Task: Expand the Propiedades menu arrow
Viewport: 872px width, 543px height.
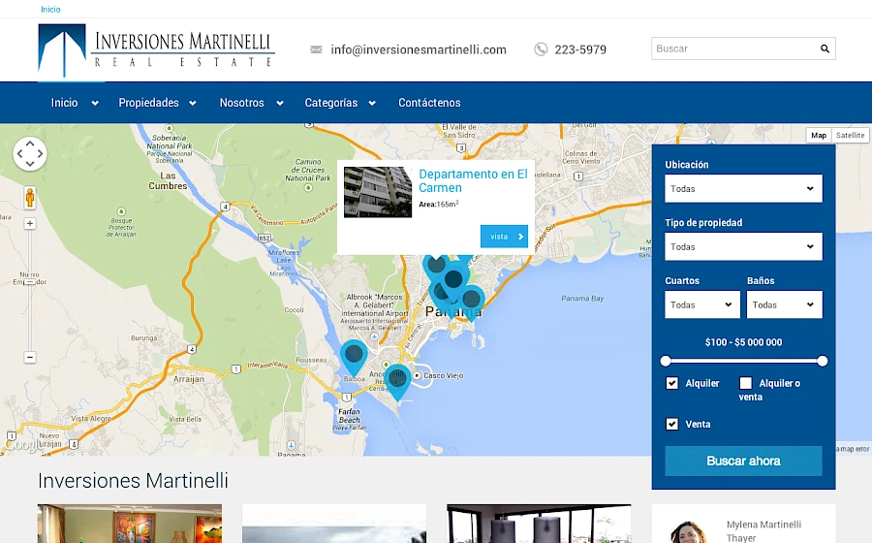Action: pyautogui.click(x=193, y=103)
